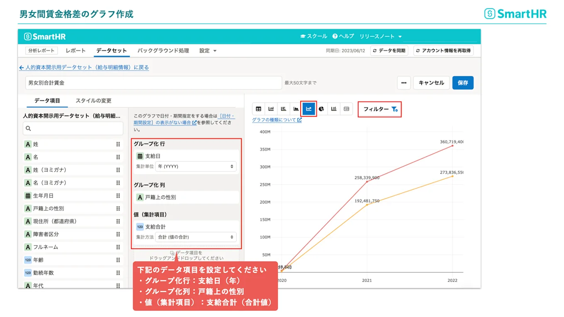Click drag handle for 戸籍上の性別 in list
This screenshot has height=317, width=564.
click(118, 208)
